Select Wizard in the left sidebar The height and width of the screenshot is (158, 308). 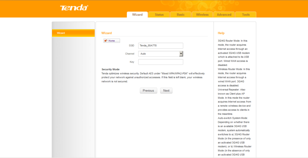(73, 33)
